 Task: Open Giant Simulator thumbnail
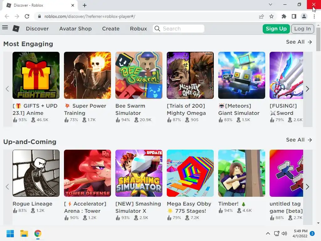pos(242,75)
